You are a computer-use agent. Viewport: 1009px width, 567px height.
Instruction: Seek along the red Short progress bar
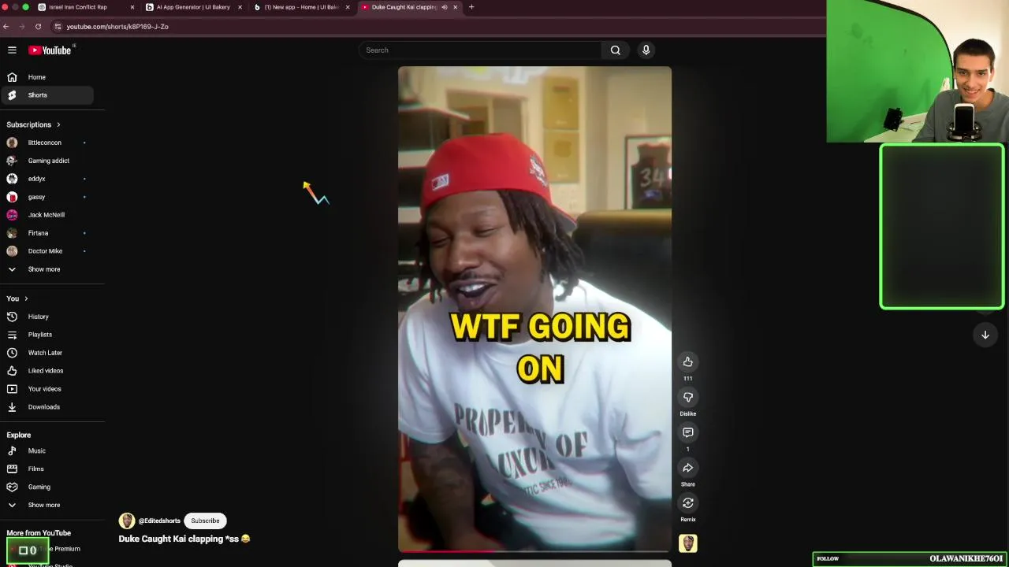pos(534,551)
